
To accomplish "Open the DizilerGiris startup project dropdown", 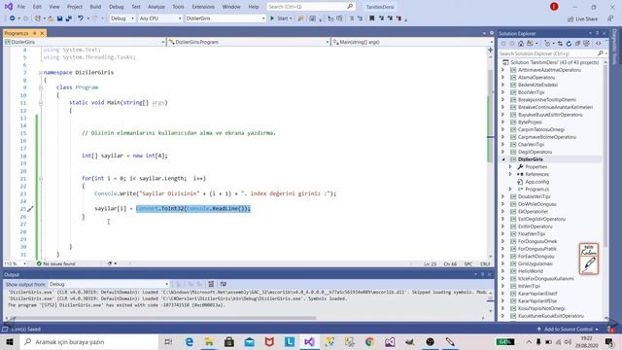I will coord(225,18).
